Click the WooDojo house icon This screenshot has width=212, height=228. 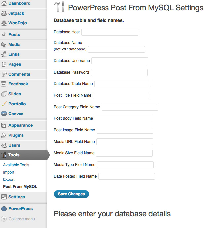click(x=4, y=23)
